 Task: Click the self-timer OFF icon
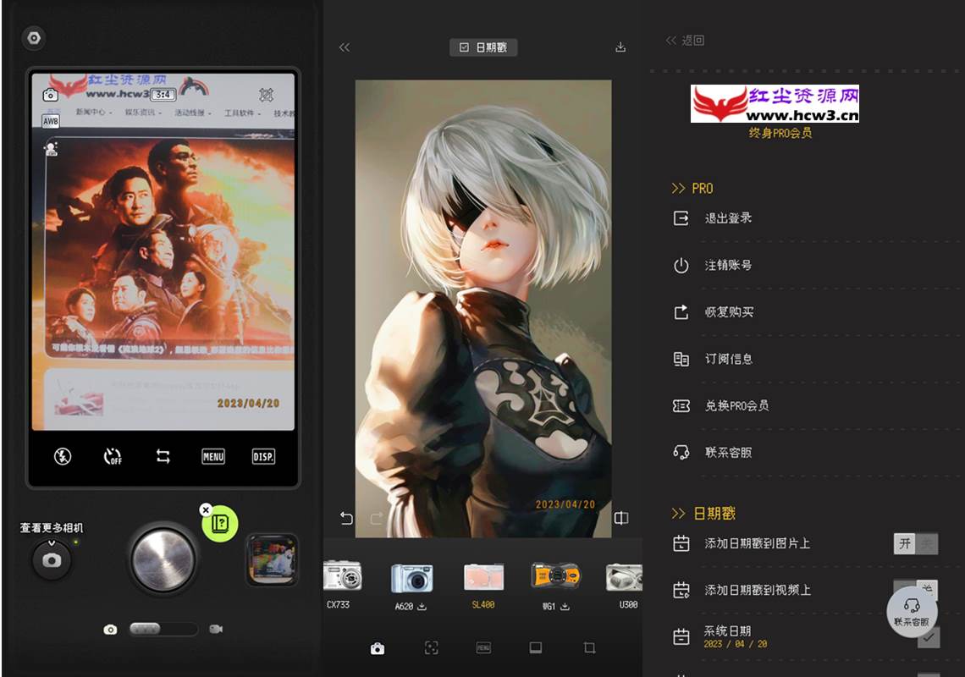click(113, 456)
